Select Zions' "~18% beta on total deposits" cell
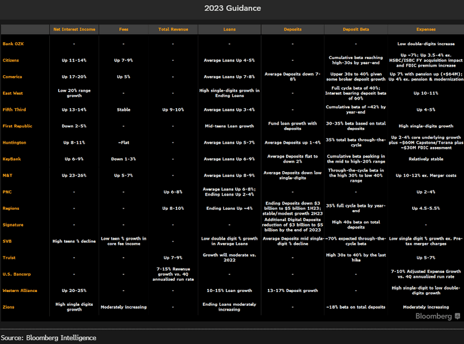Screen dimensions: 464x344 [356, 307]
